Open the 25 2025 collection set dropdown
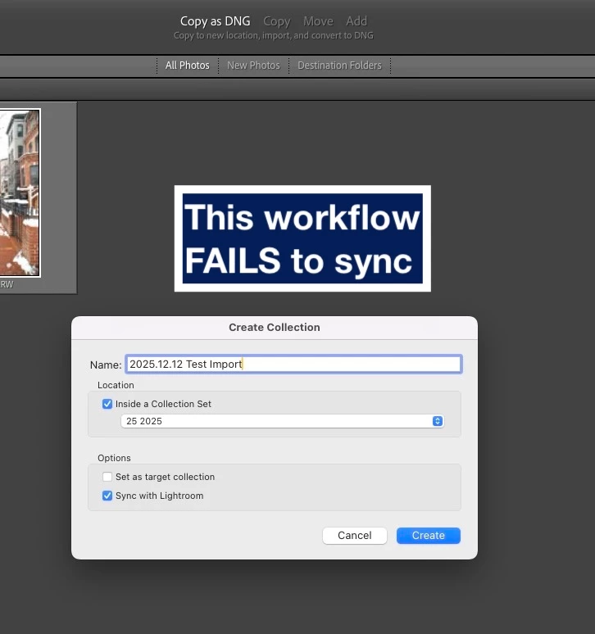 pos(282,421)
